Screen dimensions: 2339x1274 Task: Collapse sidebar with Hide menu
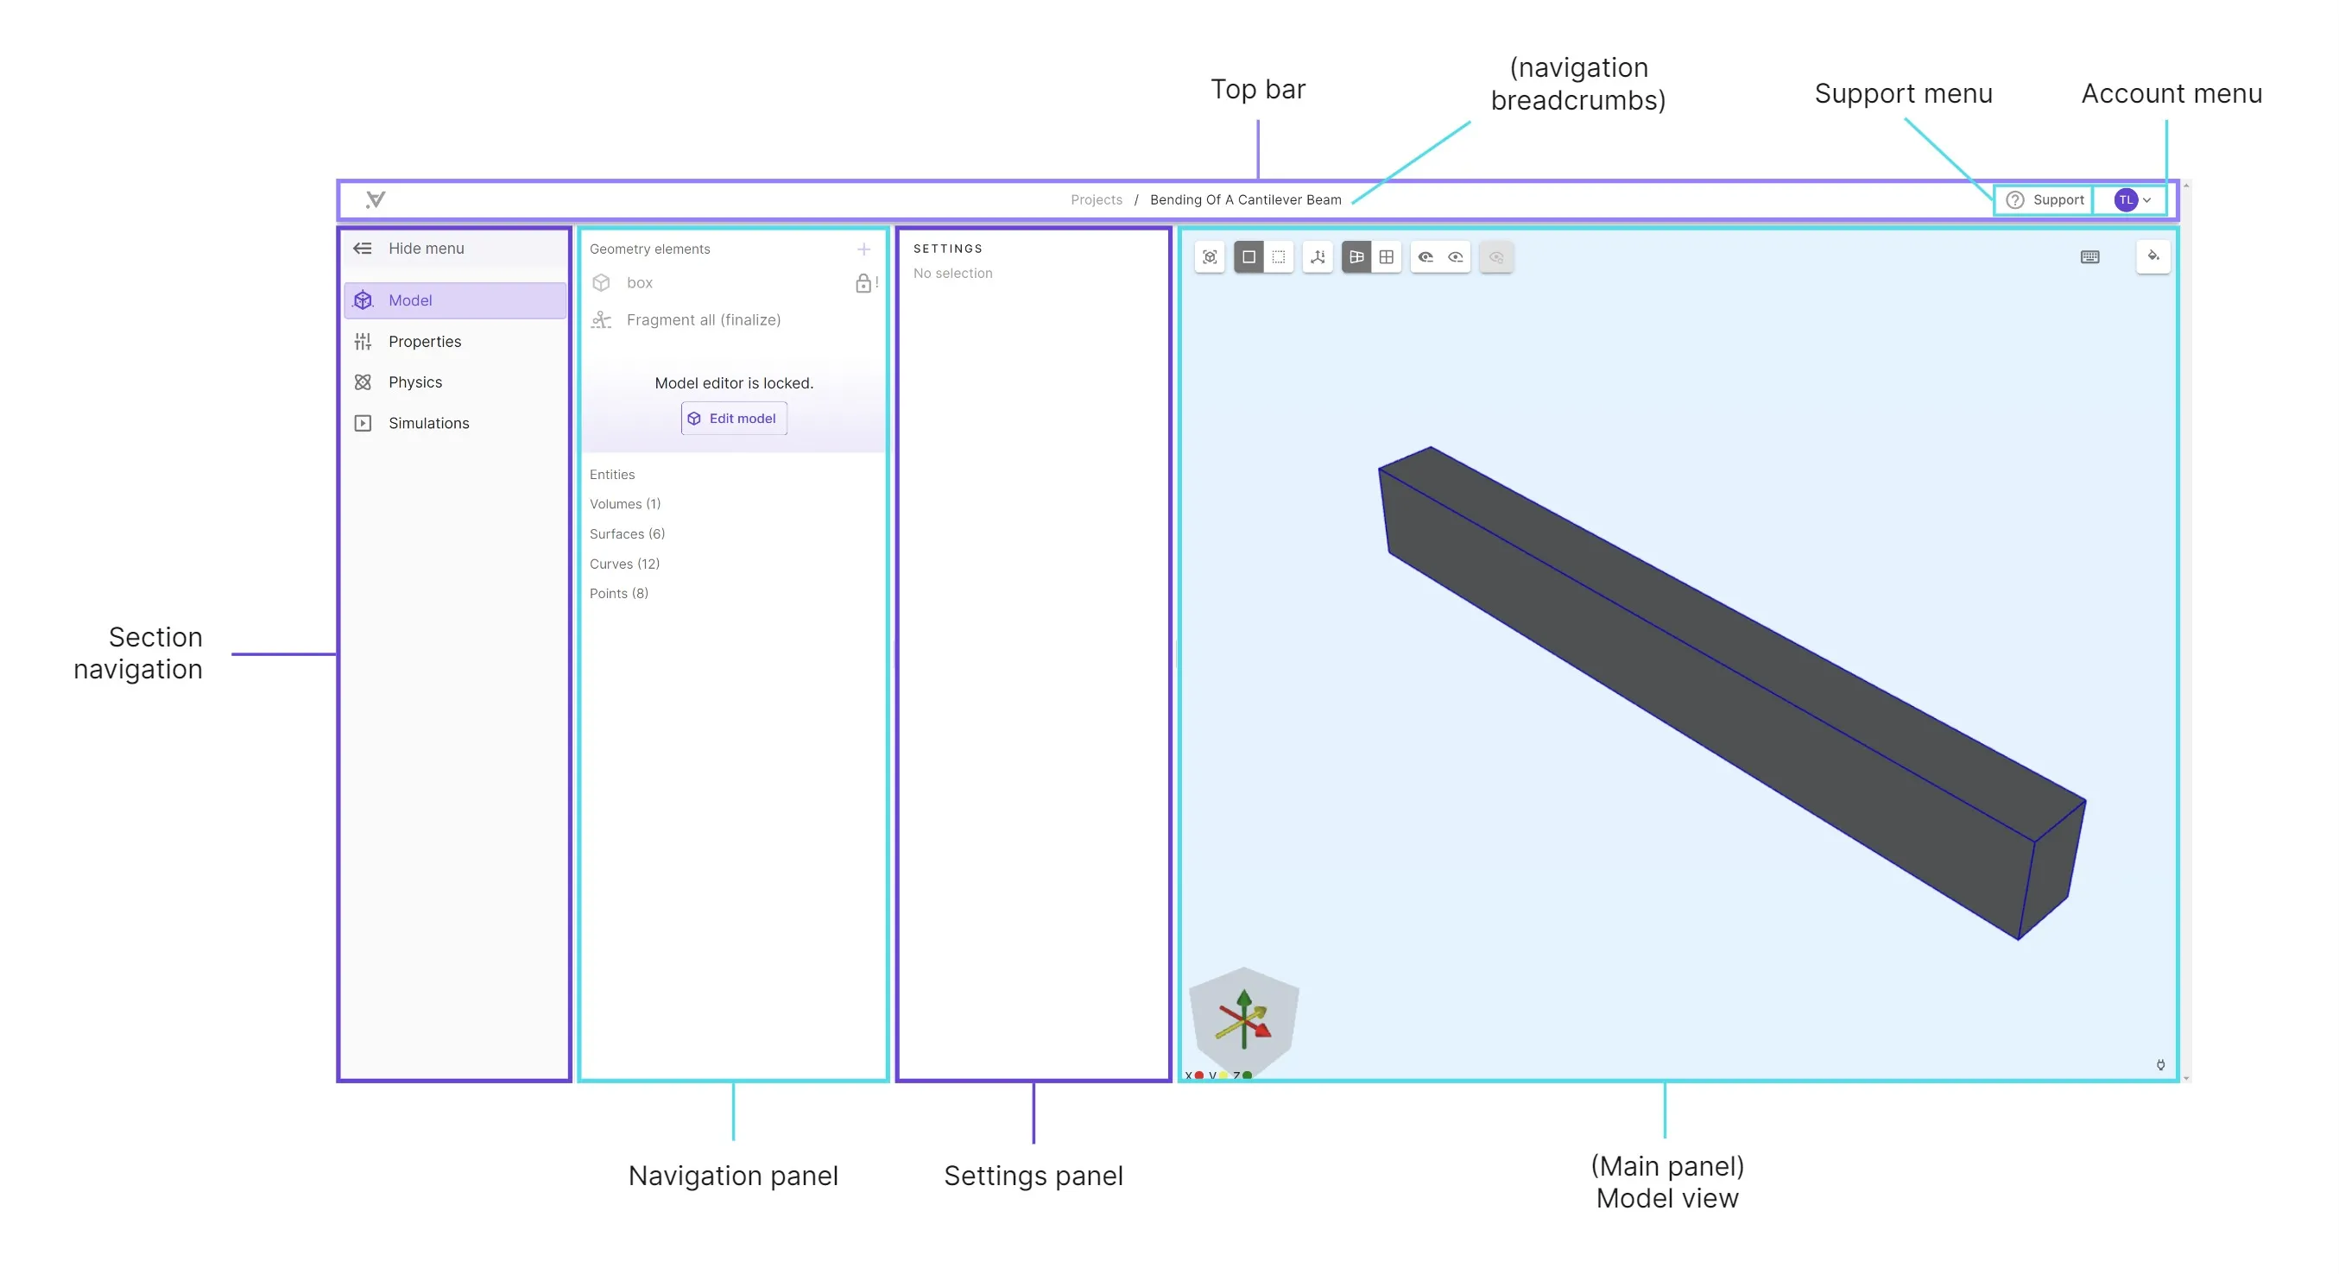455,248
